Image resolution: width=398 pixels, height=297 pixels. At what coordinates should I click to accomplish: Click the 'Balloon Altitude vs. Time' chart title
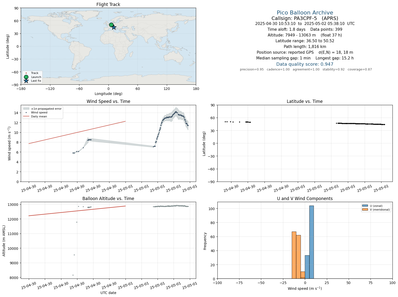pyautogui.click(x=108, y=199)
